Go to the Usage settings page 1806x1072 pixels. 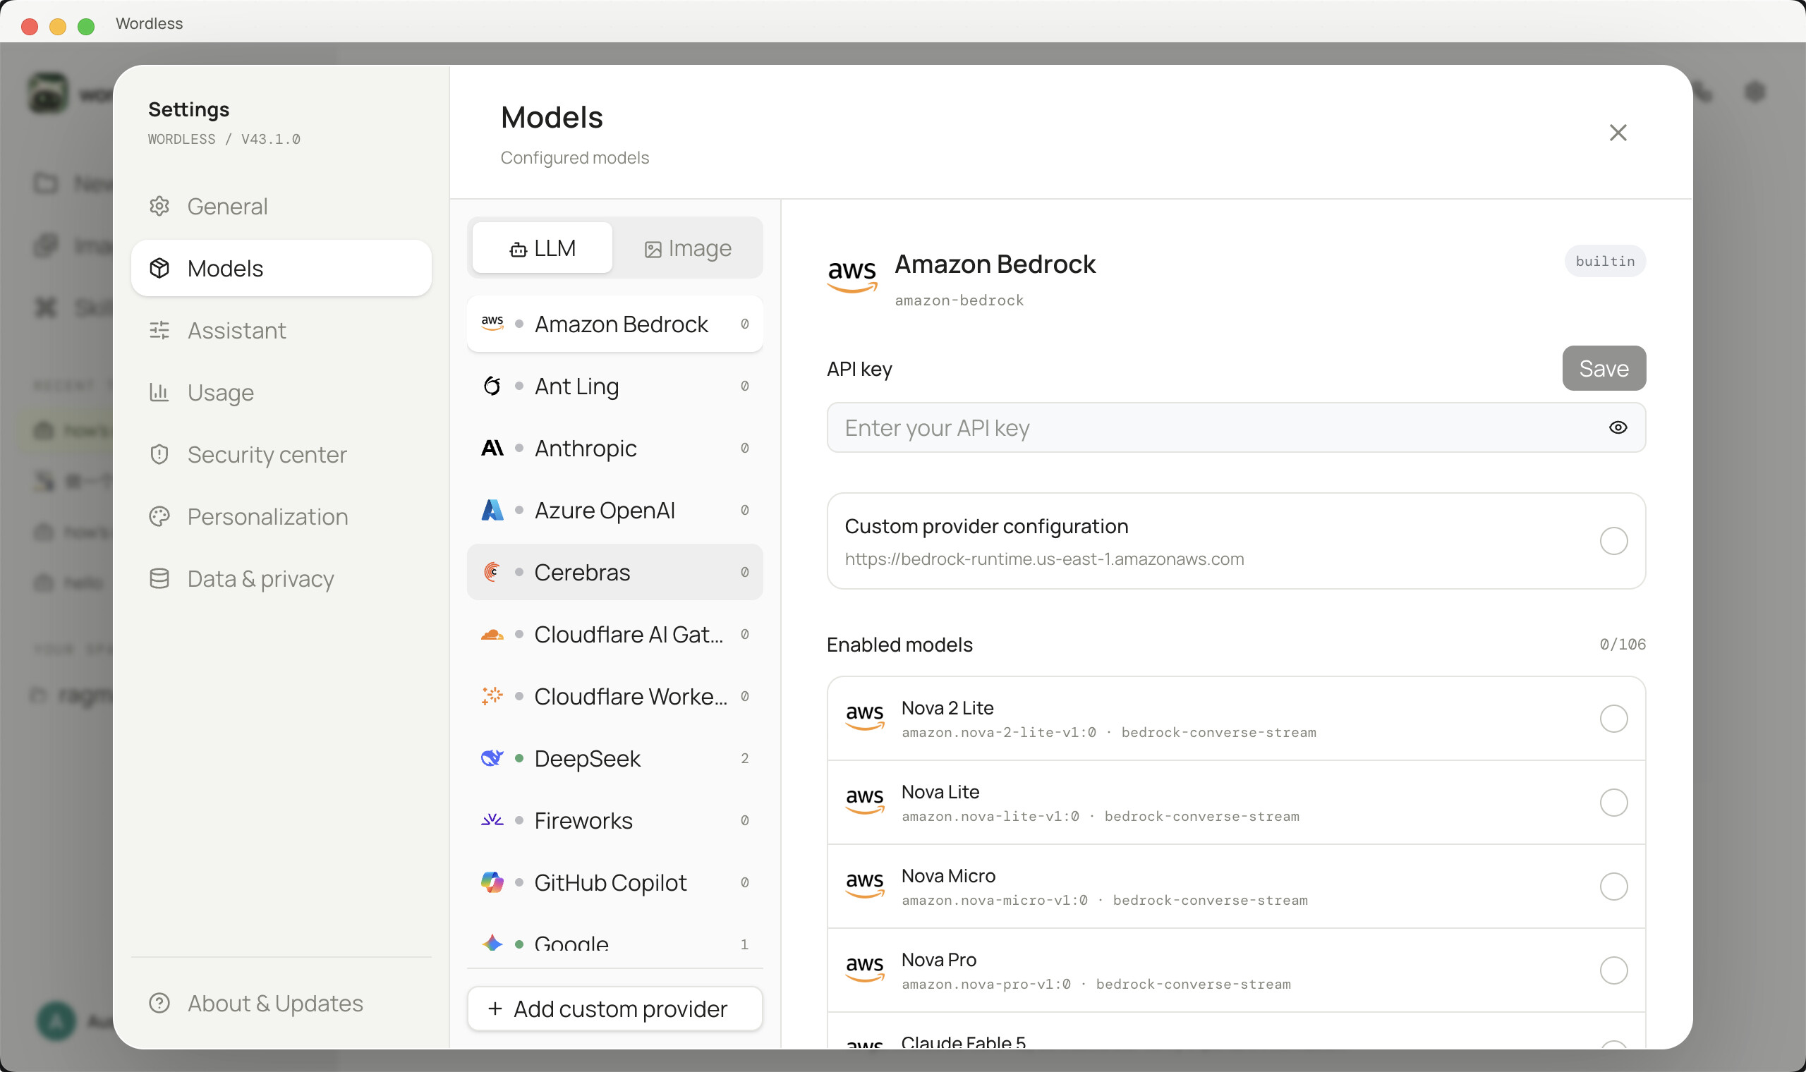pos(281,393)
